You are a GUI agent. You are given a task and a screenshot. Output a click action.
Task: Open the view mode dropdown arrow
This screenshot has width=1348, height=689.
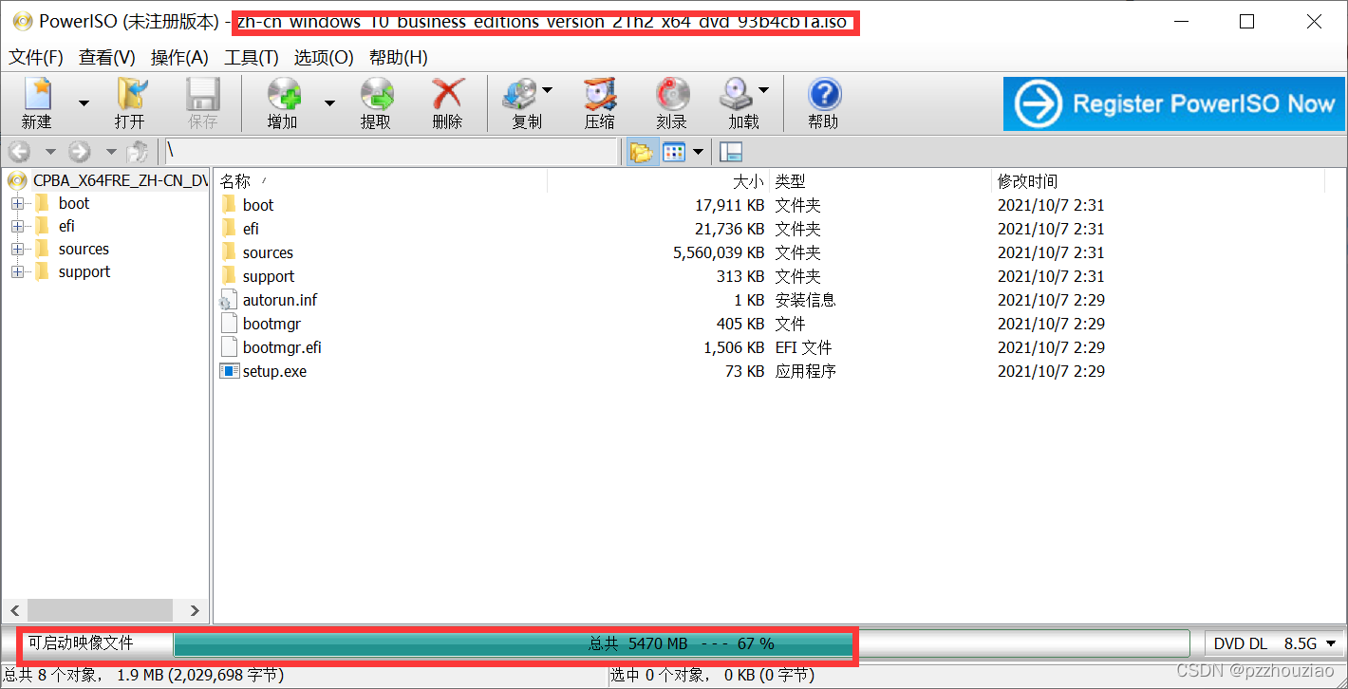click(699, 152)
